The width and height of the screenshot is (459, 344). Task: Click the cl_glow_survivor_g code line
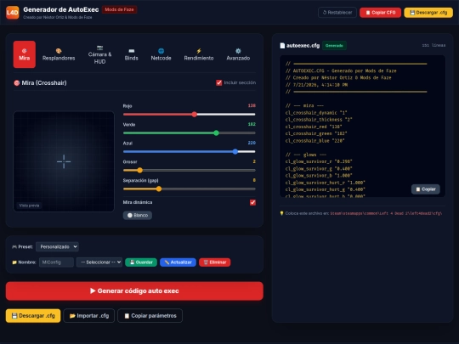[319, 168]
